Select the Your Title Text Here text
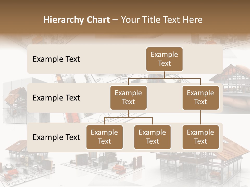This screenshot has width=250, height=187. [161, 19]
